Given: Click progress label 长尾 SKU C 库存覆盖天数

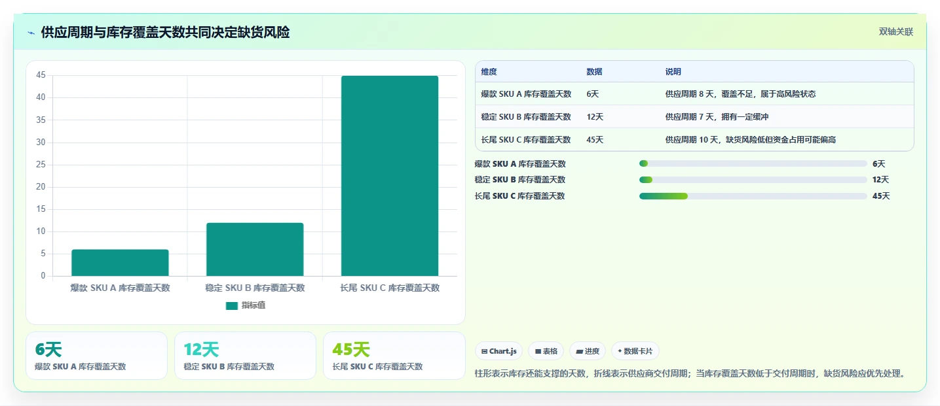Looking at the screenshot, I should [520, 196].
